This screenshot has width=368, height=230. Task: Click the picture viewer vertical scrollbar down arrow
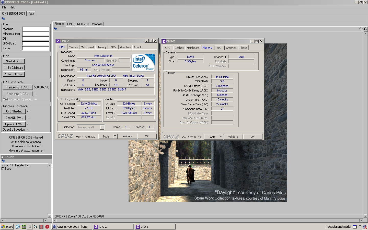pos(365,216)
